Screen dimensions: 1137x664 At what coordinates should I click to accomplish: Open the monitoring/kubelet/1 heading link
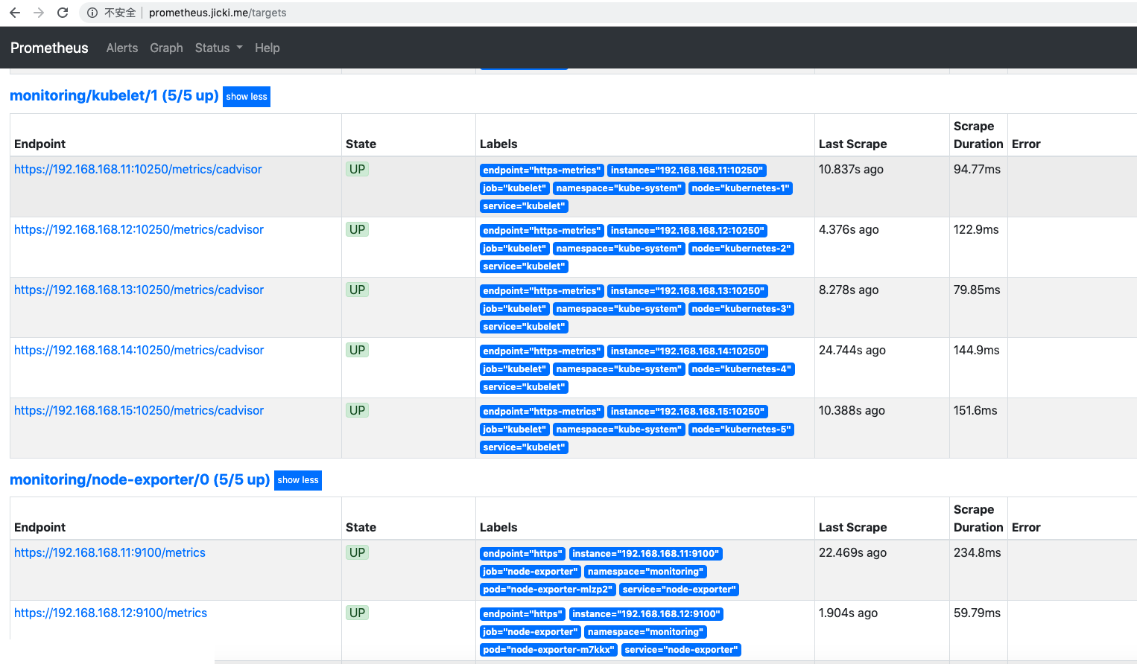coord(114,96)
